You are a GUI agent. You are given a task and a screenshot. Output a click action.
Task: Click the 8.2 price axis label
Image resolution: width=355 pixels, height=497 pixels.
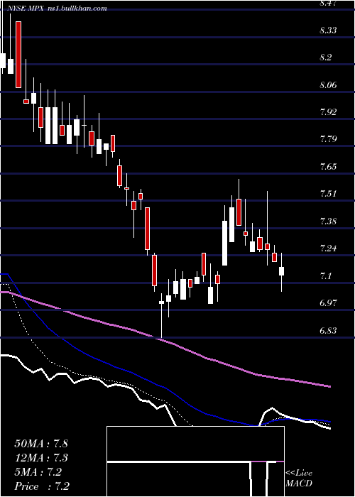326,58
